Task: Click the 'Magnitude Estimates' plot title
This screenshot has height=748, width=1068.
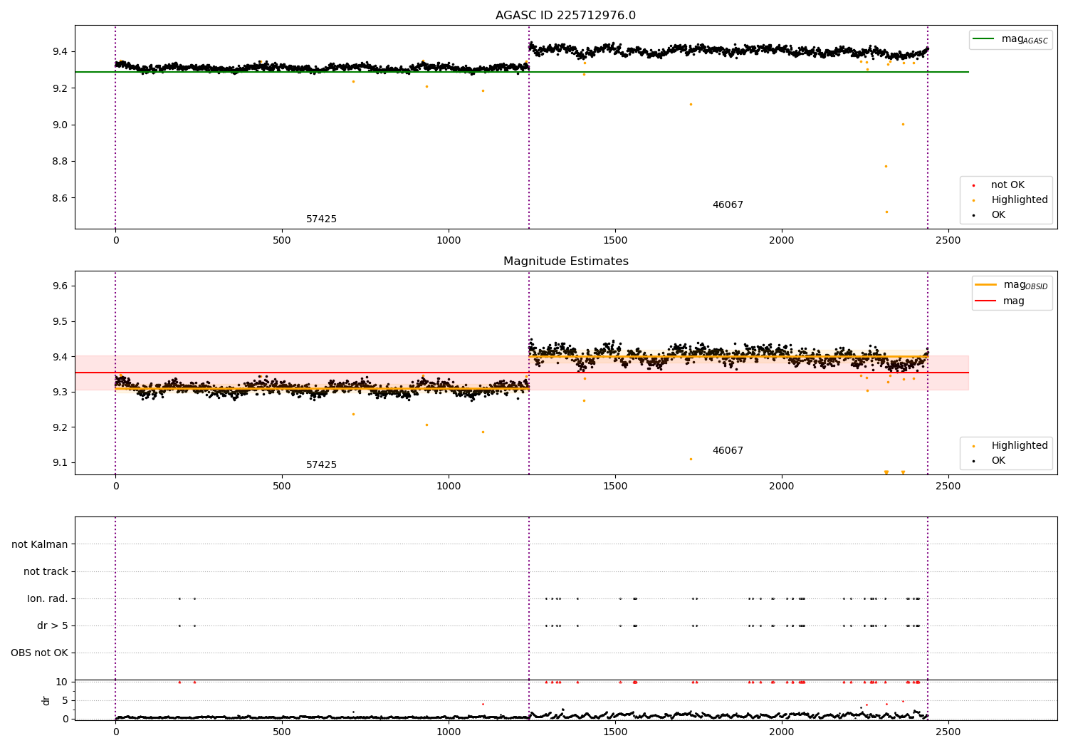Action: click(565, 261)
